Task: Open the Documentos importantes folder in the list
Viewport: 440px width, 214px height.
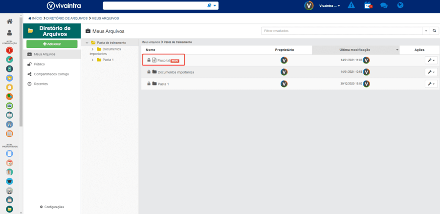Action: click(176, 72)
